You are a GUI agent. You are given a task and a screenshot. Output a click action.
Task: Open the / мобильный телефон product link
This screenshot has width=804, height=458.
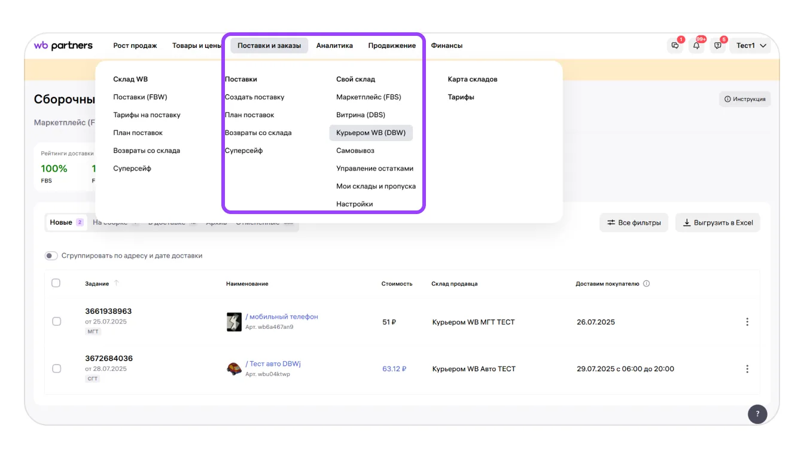pos(282,317)
